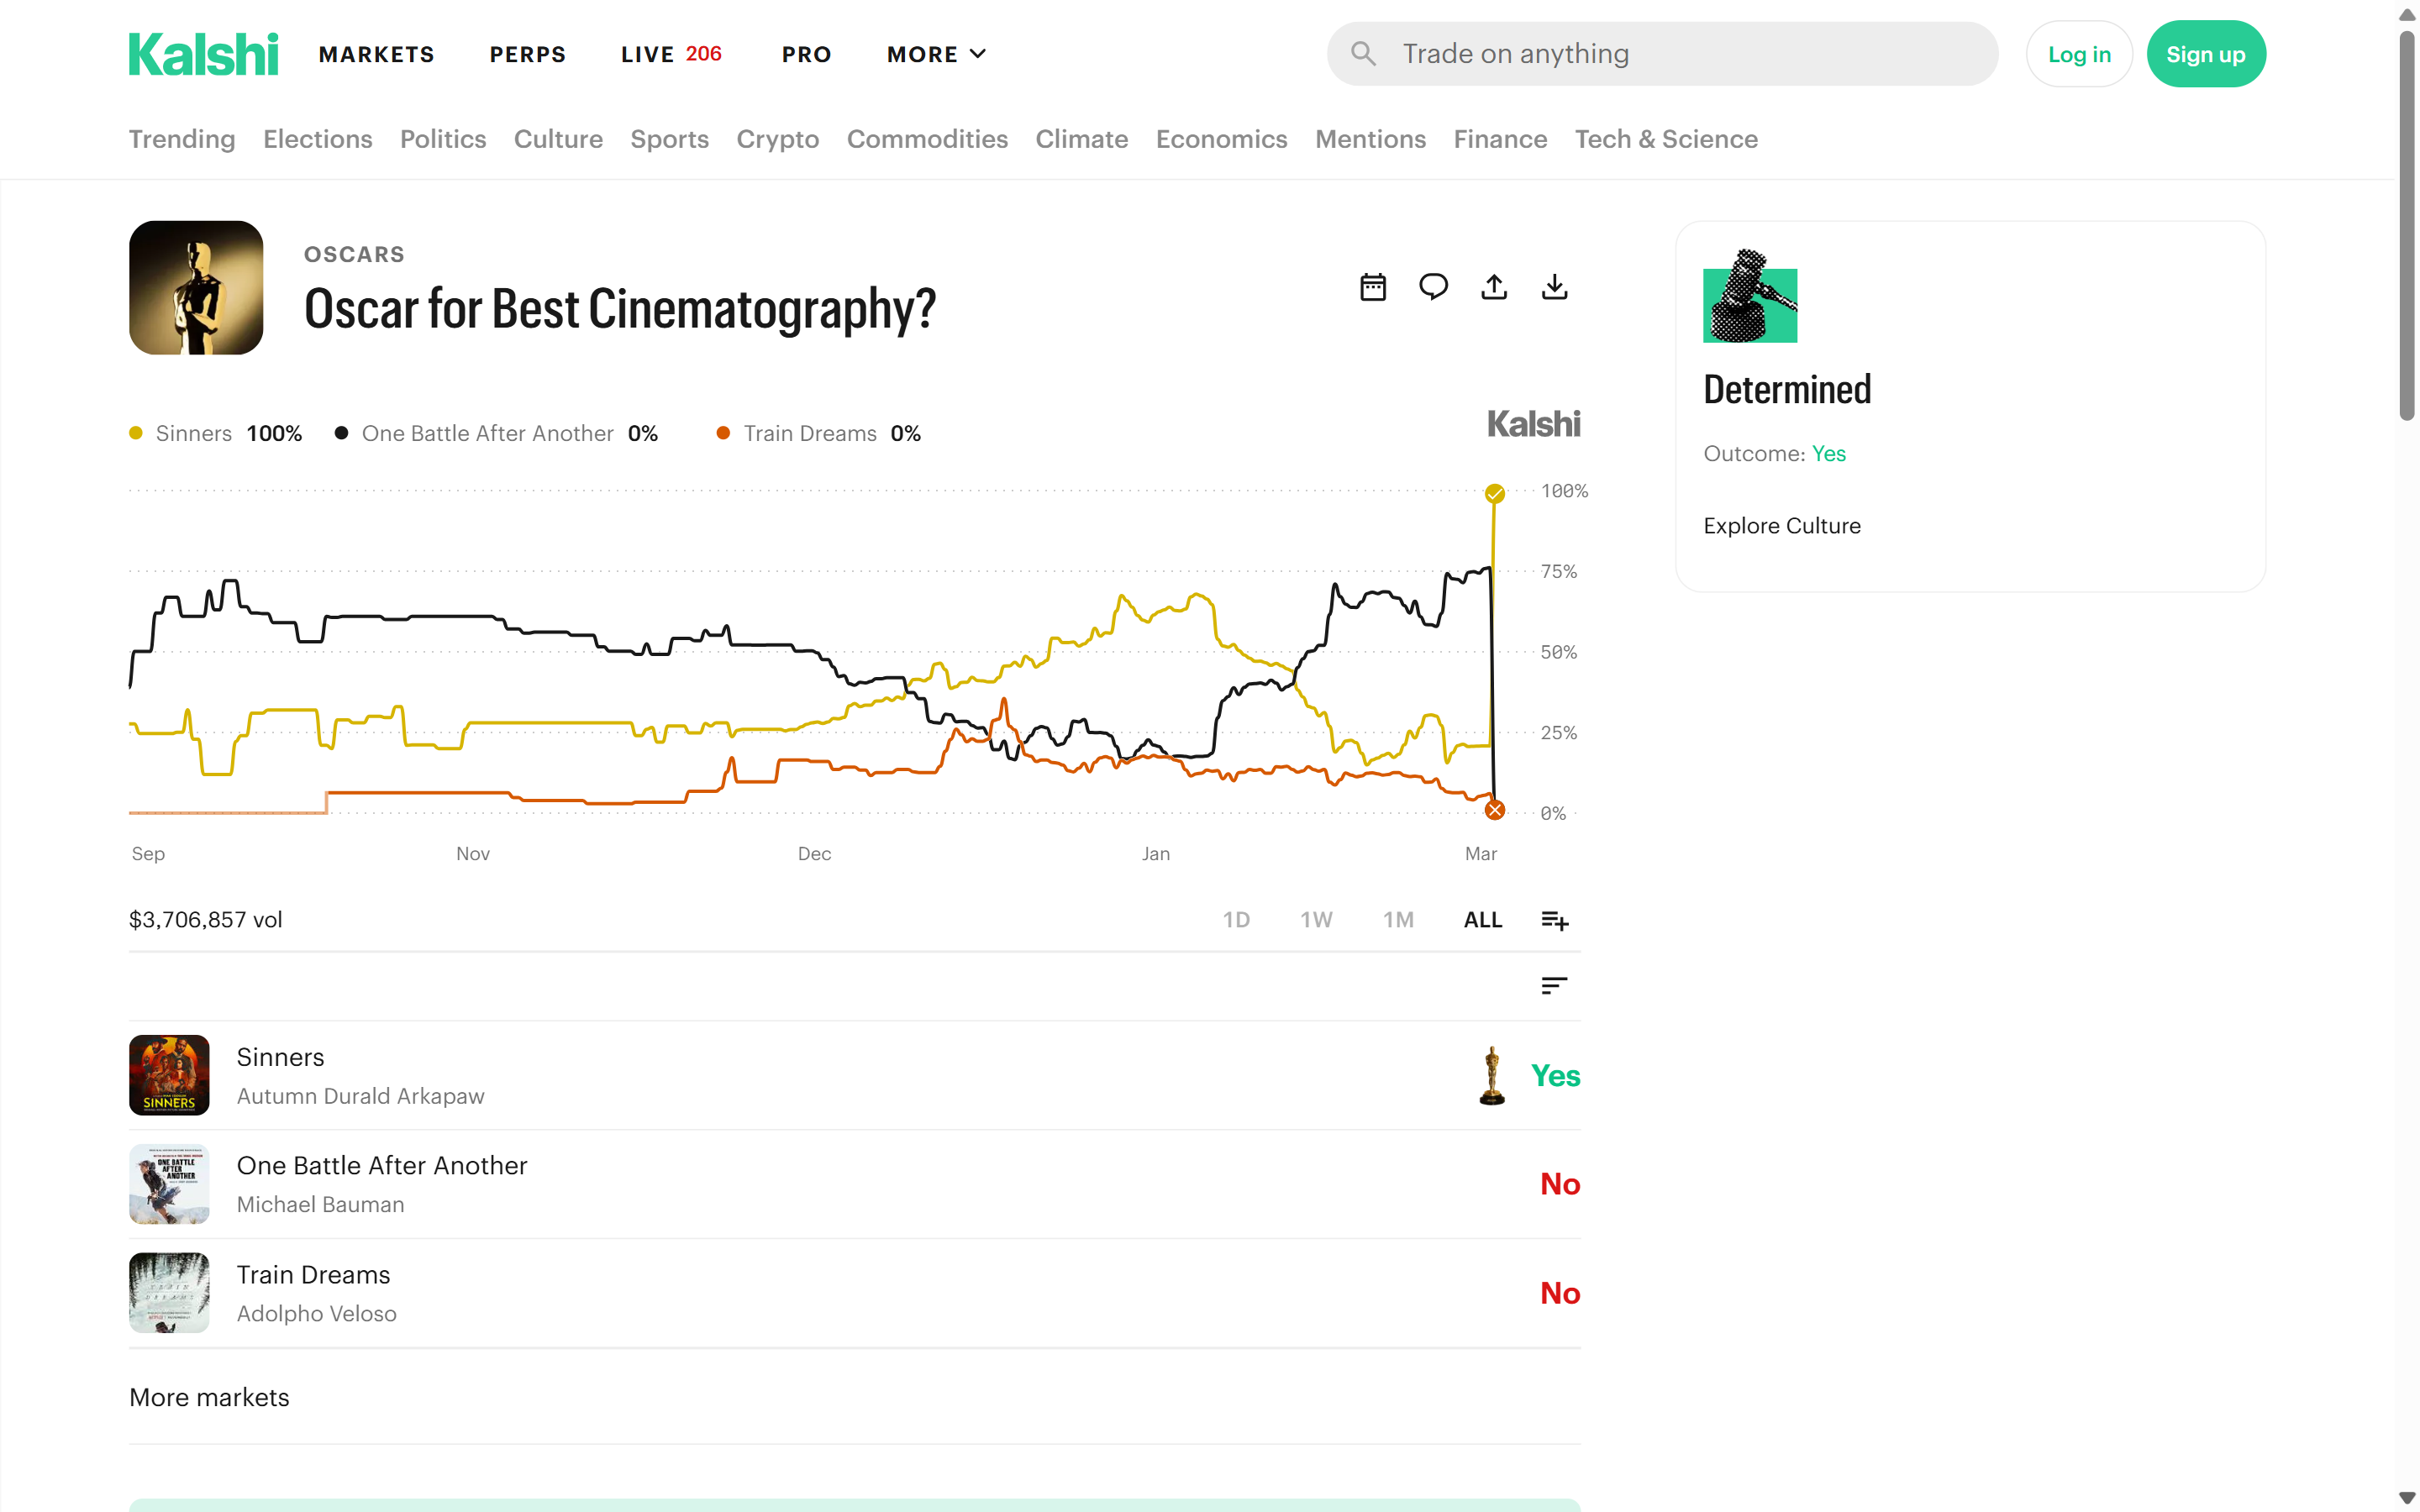Open the comments speech bubble icon

click(x=1433, y=287)
